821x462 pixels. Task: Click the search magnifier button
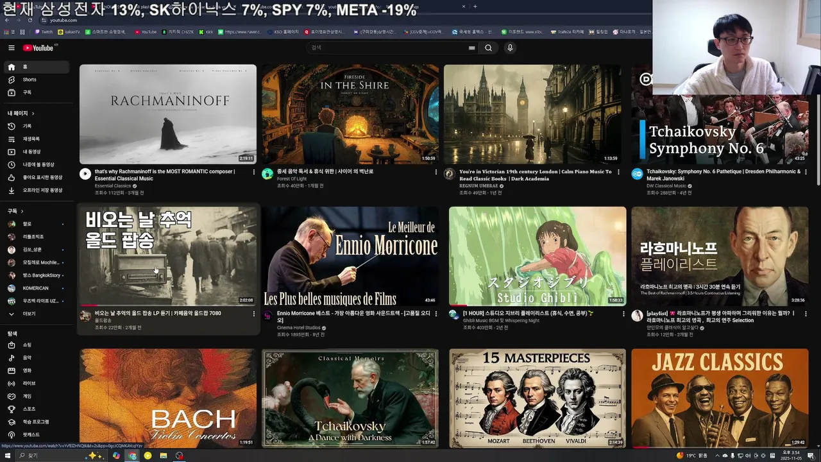pyautogui.click(x=488, y=47)
